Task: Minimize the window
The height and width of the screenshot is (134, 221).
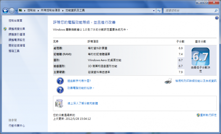Action: pos(199,2)
